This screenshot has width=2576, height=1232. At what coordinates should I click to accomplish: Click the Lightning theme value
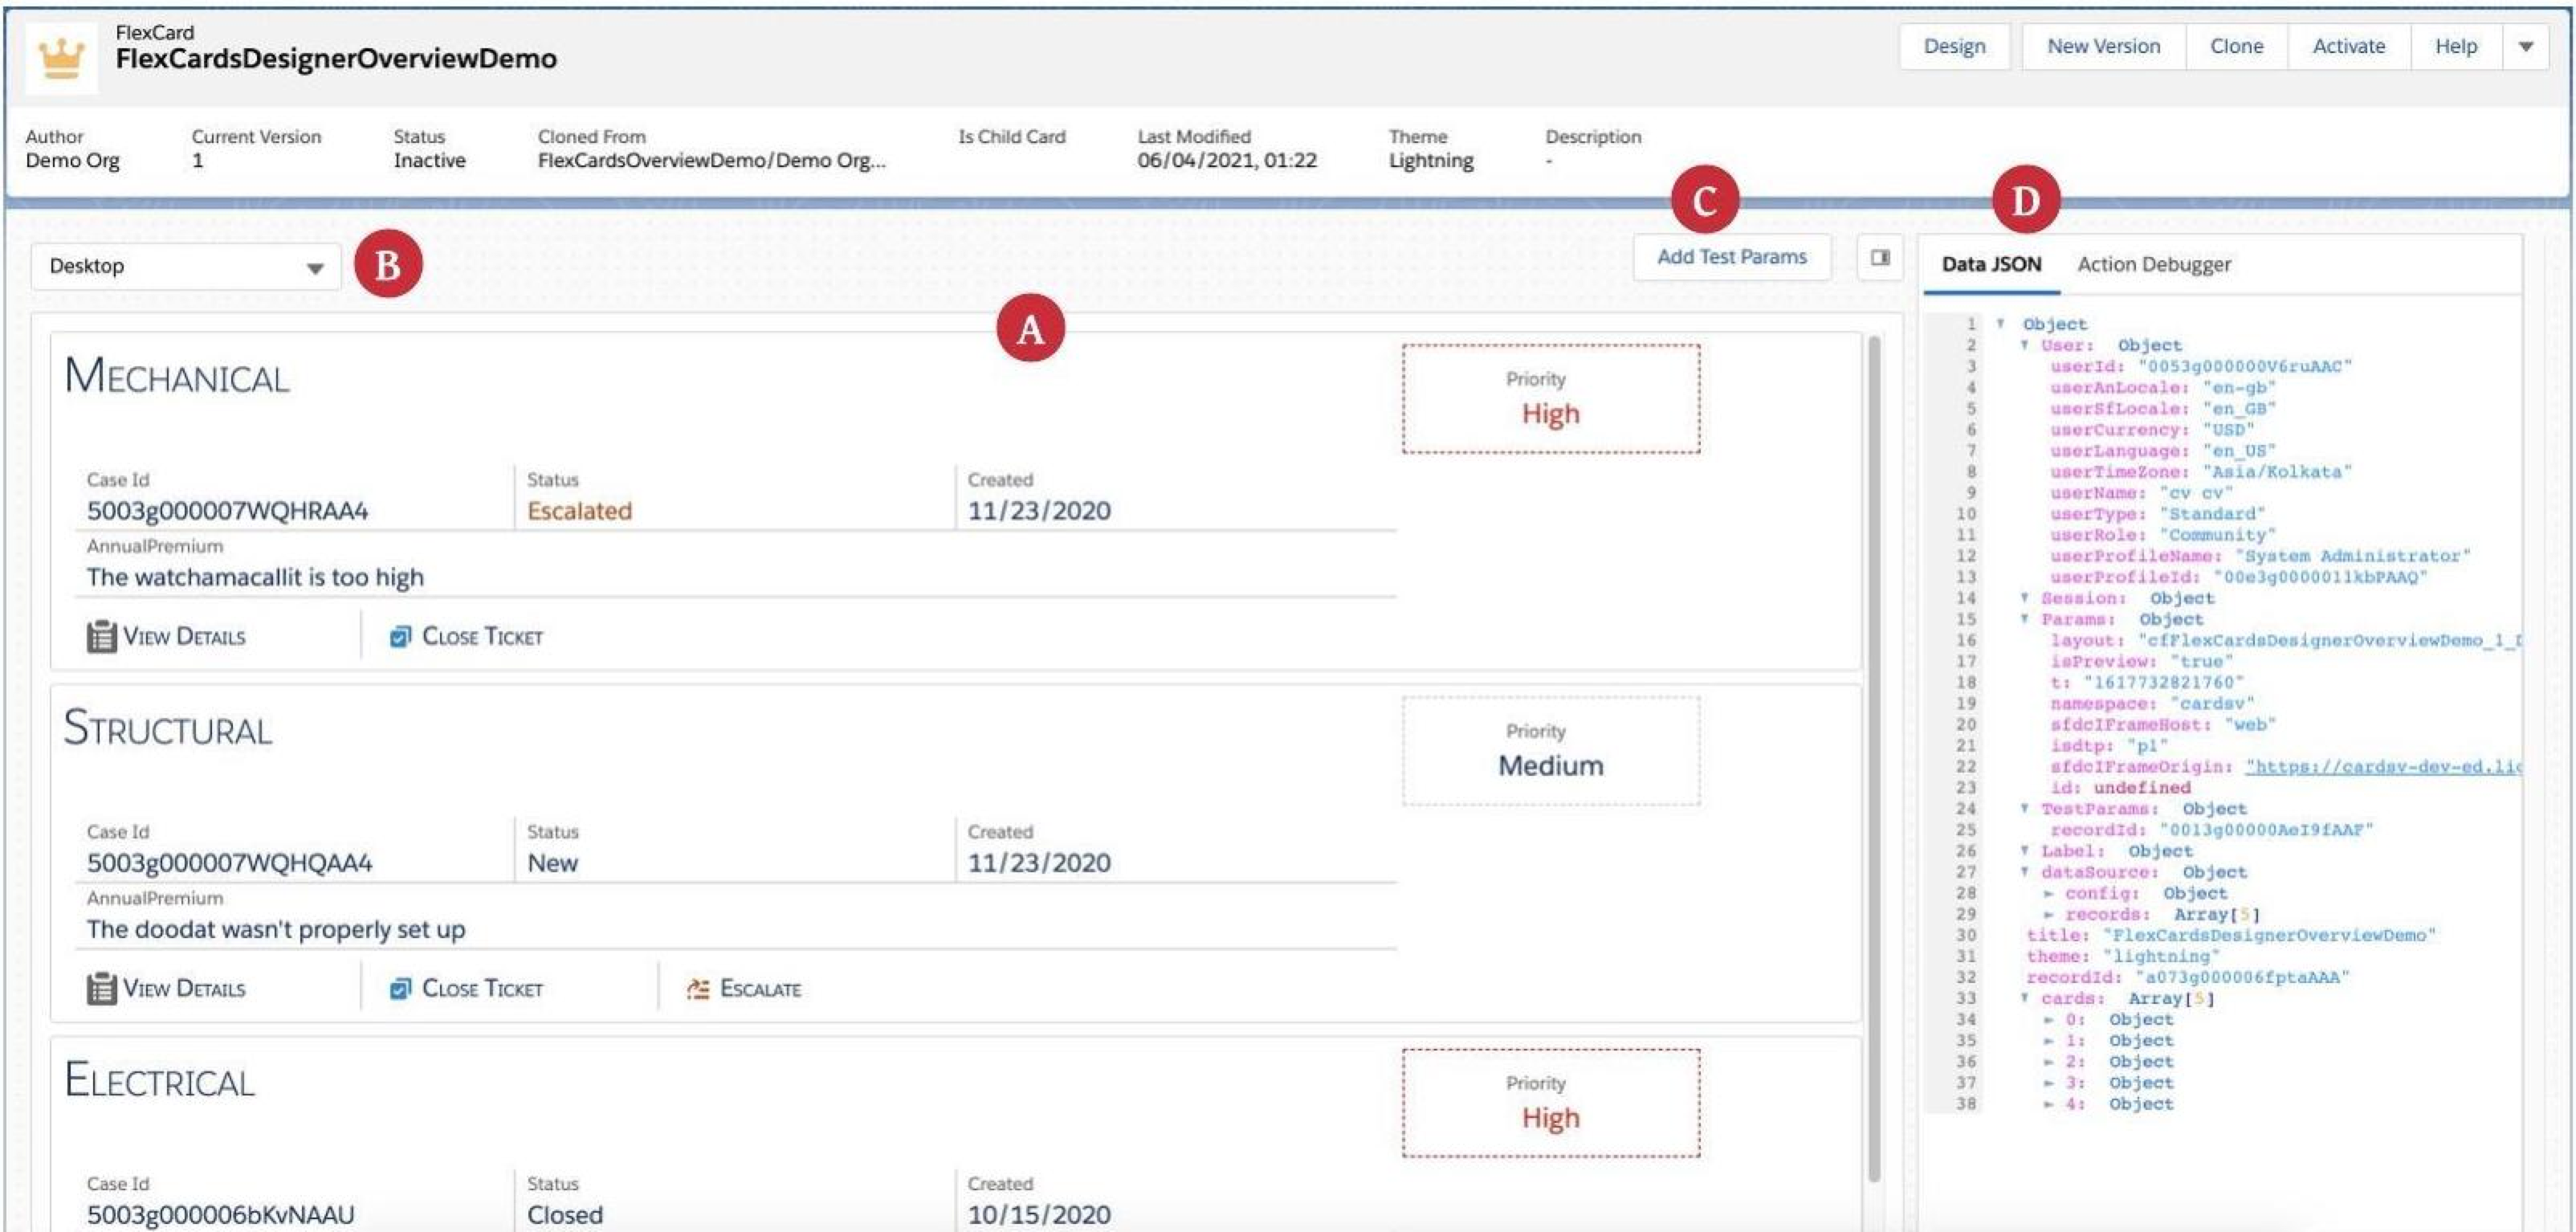point(1431,160)
